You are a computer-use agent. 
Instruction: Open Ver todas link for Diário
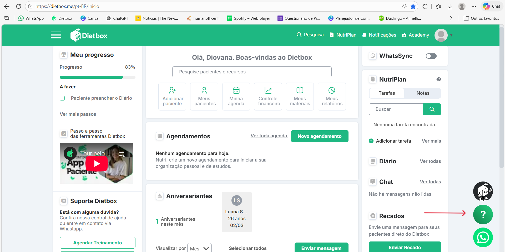430,161
